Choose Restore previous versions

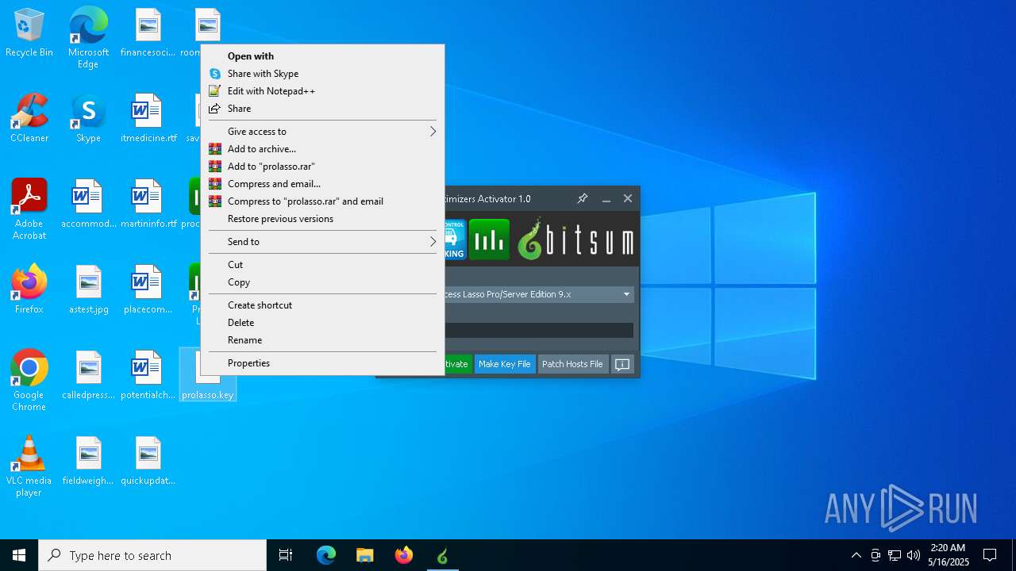tap(322, 219)
